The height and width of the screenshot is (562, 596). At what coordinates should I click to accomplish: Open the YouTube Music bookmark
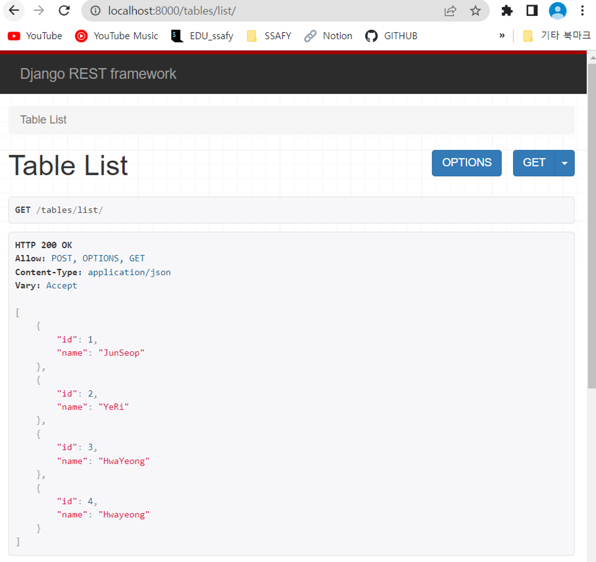[116, 36]
